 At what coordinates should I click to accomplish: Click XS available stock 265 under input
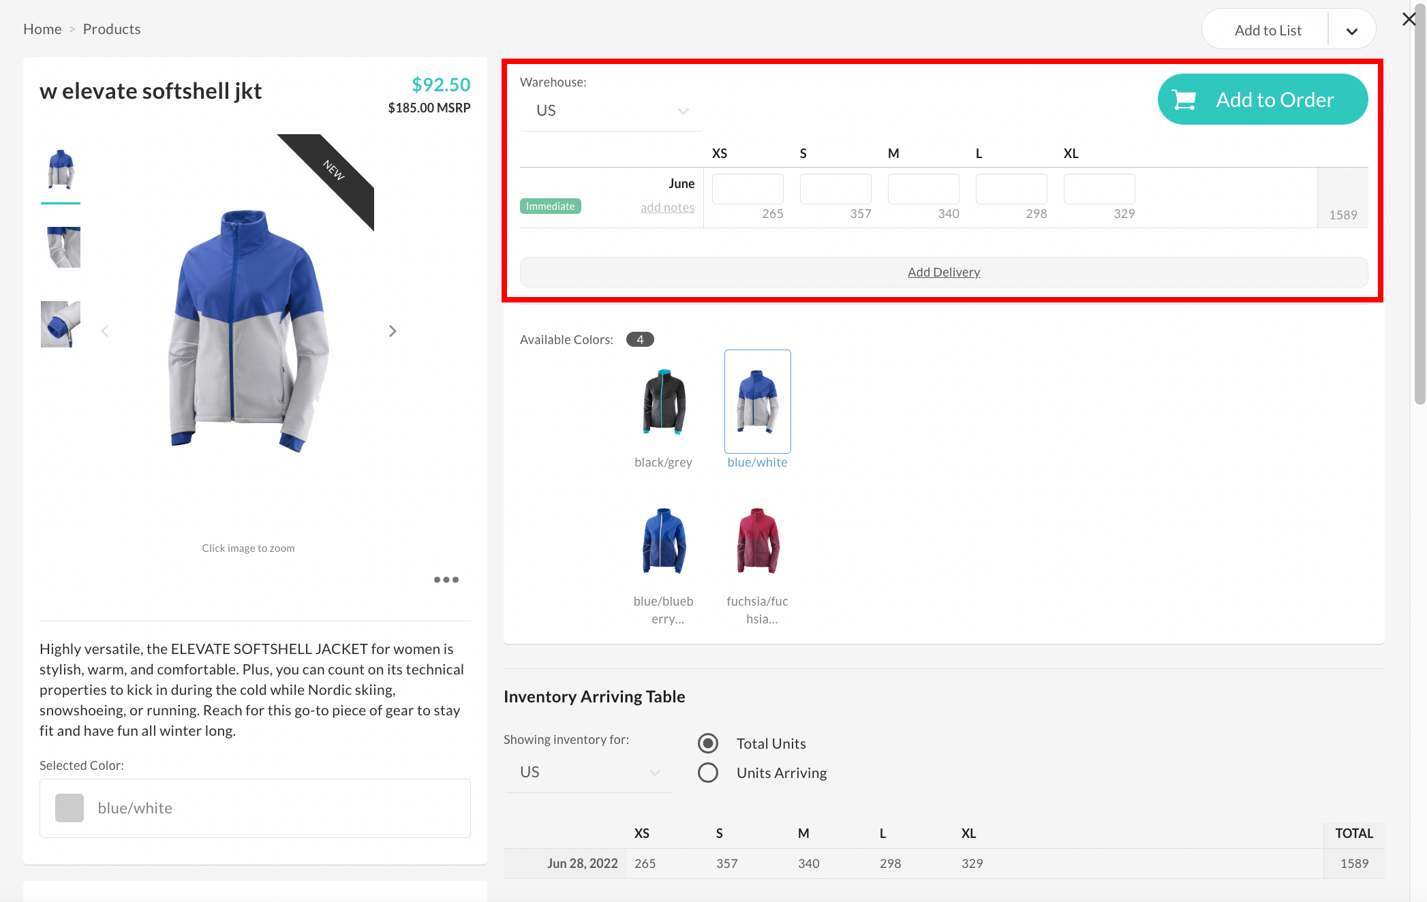[x=772, y=213]
